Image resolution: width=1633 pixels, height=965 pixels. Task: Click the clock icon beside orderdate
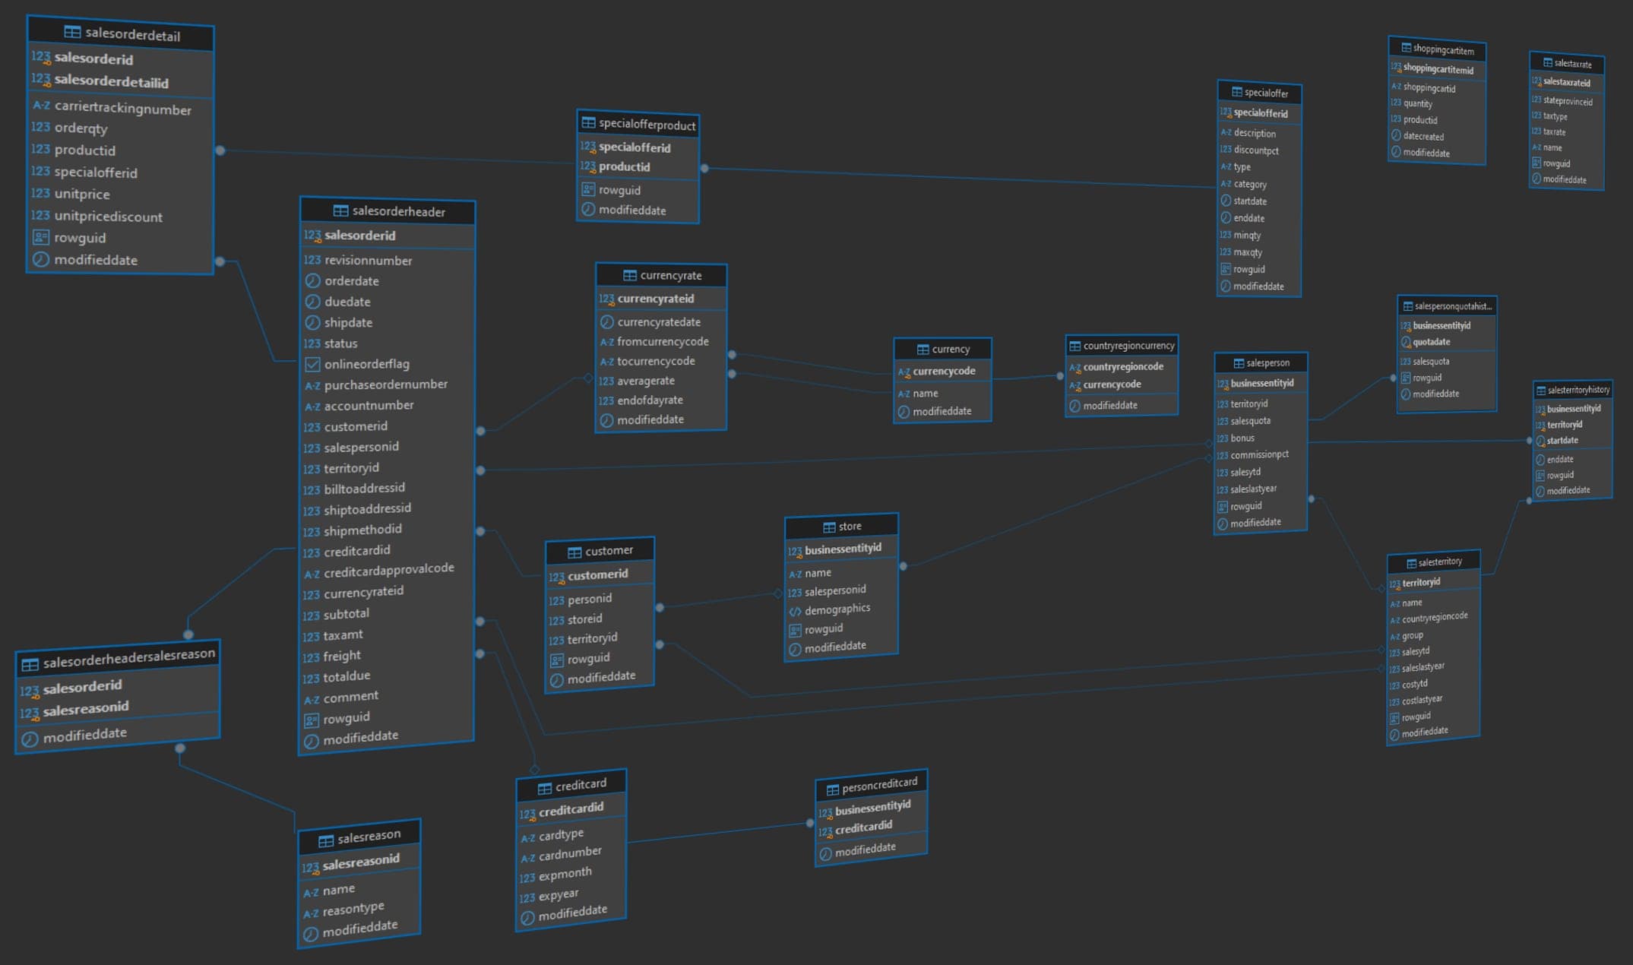pos(312,280)
